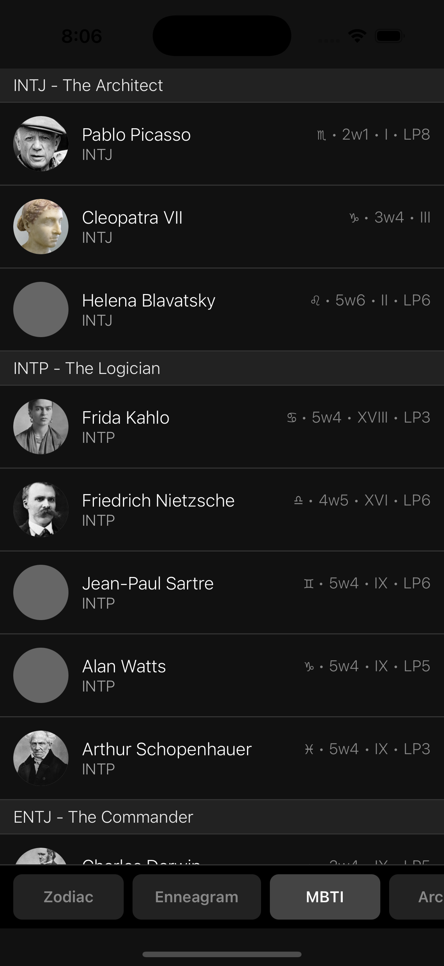This screenshot has width=444, height=966.
Task: Open the Friedrich Nietzsche profile entry
Action: pyautogui.click(x=158, y=509)
